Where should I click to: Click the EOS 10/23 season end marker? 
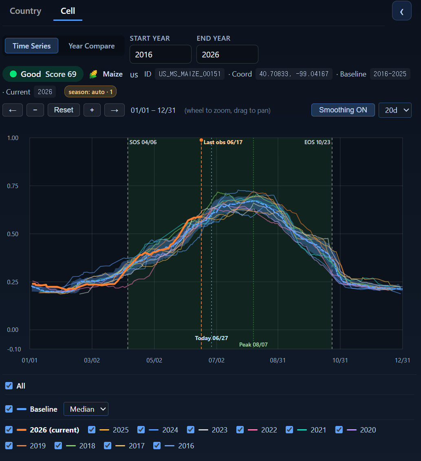click(317, 142)
